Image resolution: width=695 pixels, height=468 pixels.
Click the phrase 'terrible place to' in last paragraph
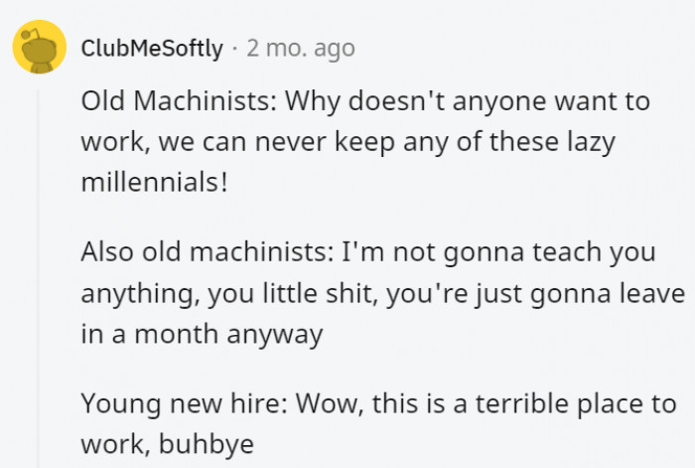point(576,404)
